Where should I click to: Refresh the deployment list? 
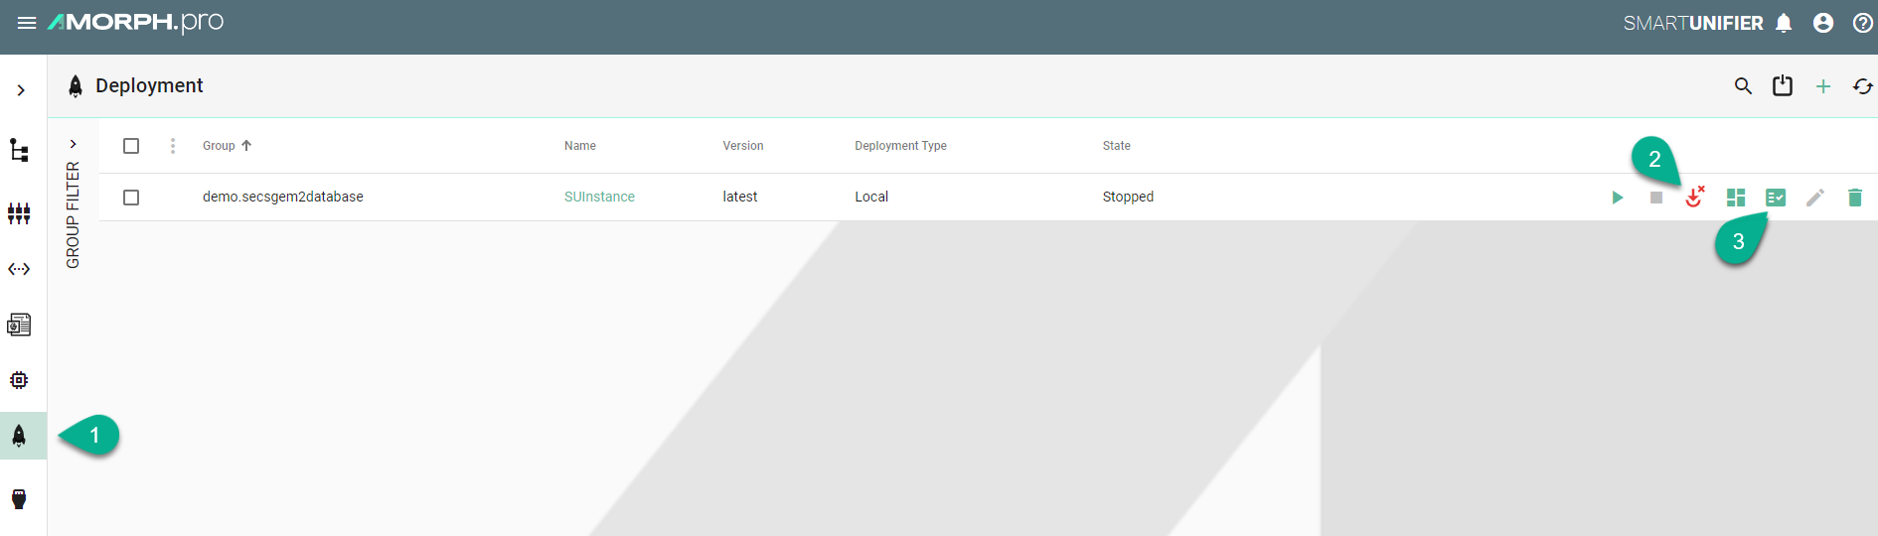1863,86
